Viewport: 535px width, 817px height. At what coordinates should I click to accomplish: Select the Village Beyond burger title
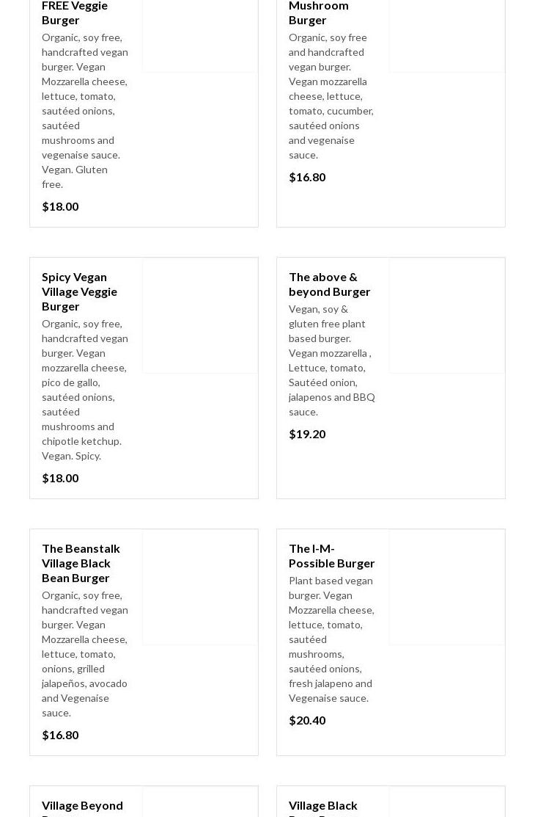click(82, 806)
